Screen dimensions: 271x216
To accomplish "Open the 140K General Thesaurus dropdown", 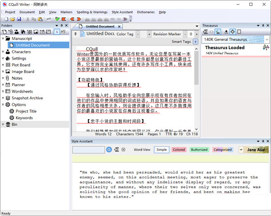I will 267,40.
